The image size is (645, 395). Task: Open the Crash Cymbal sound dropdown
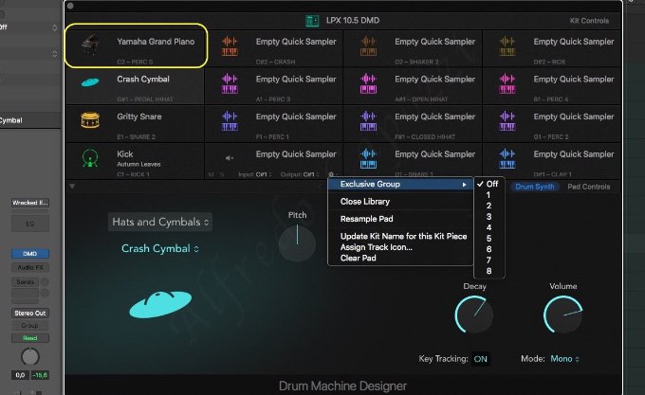[160, 249]
